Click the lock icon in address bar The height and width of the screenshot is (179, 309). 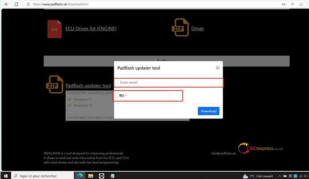28,4
